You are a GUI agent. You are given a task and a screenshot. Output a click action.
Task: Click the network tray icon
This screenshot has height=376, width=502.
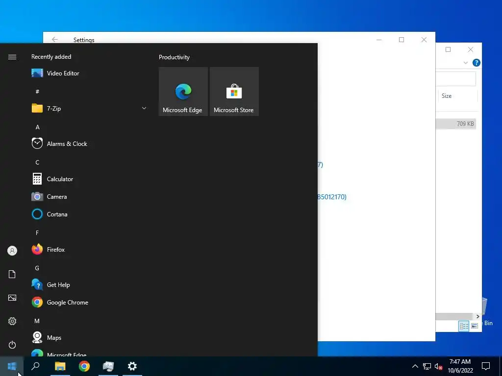(x=427, y=366)
